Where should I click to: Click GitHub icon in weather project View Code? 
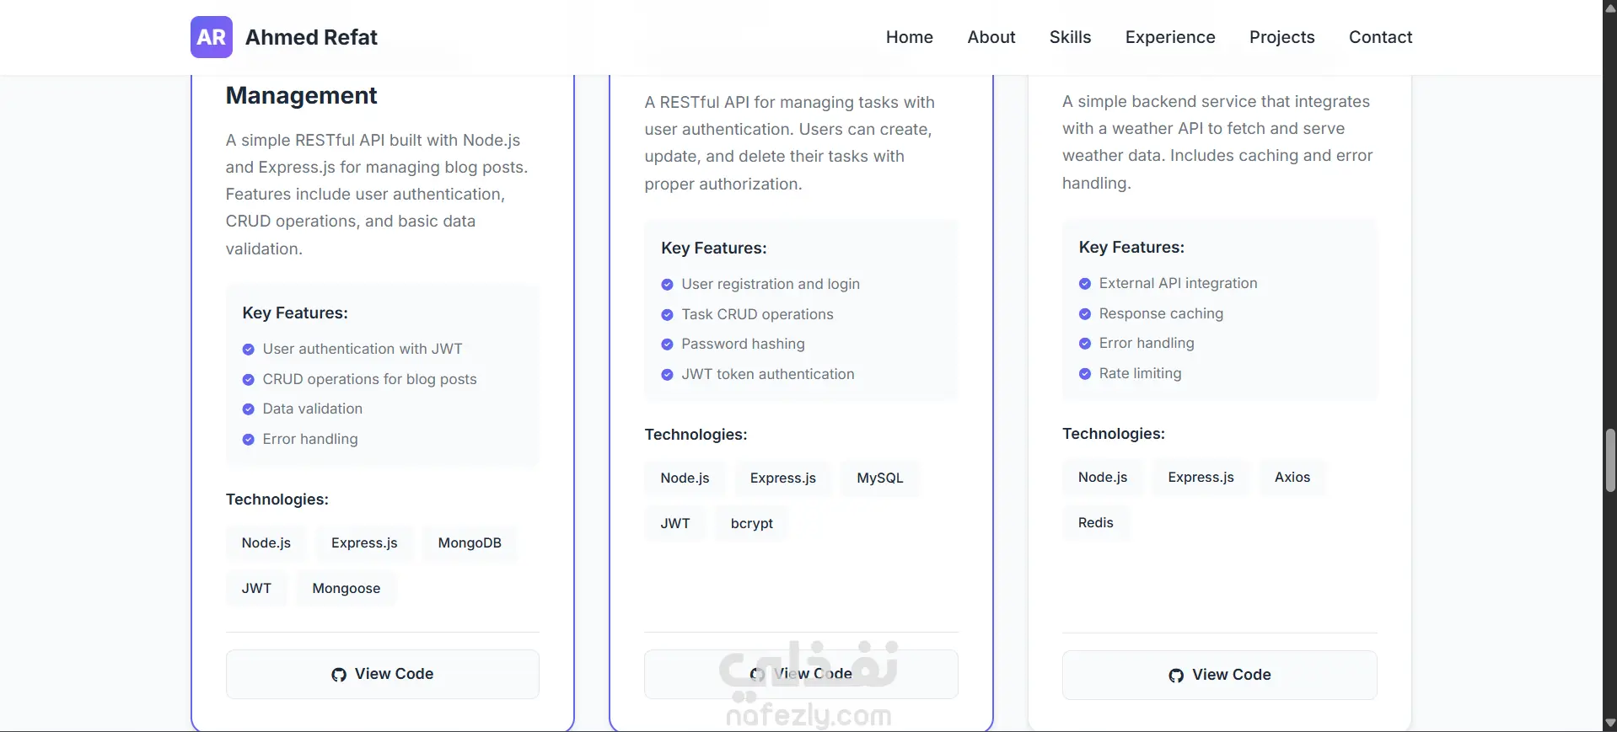coord(1176,676)
